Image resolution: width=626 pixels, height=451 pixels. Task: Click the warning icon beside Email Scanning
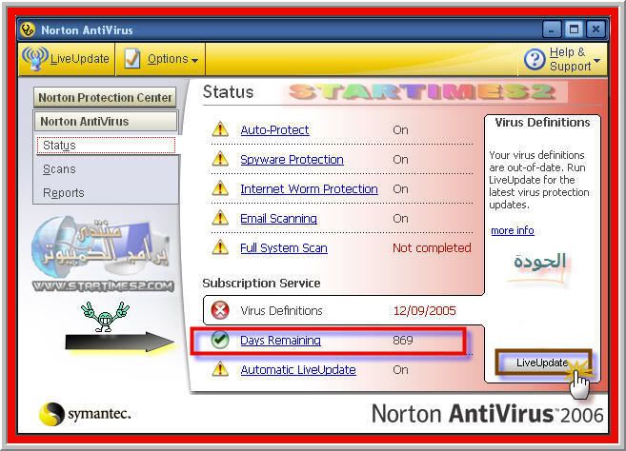tap(220, 218)
